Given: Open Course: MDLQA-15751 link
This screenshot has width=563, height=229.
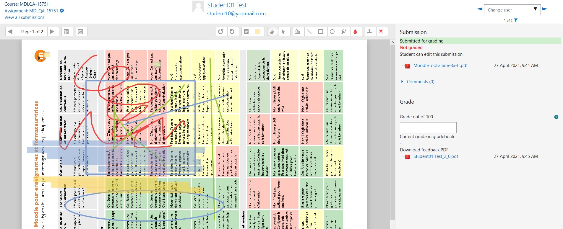Looking at the screenshot, I should pyautogui.click(x=27, y=4).
